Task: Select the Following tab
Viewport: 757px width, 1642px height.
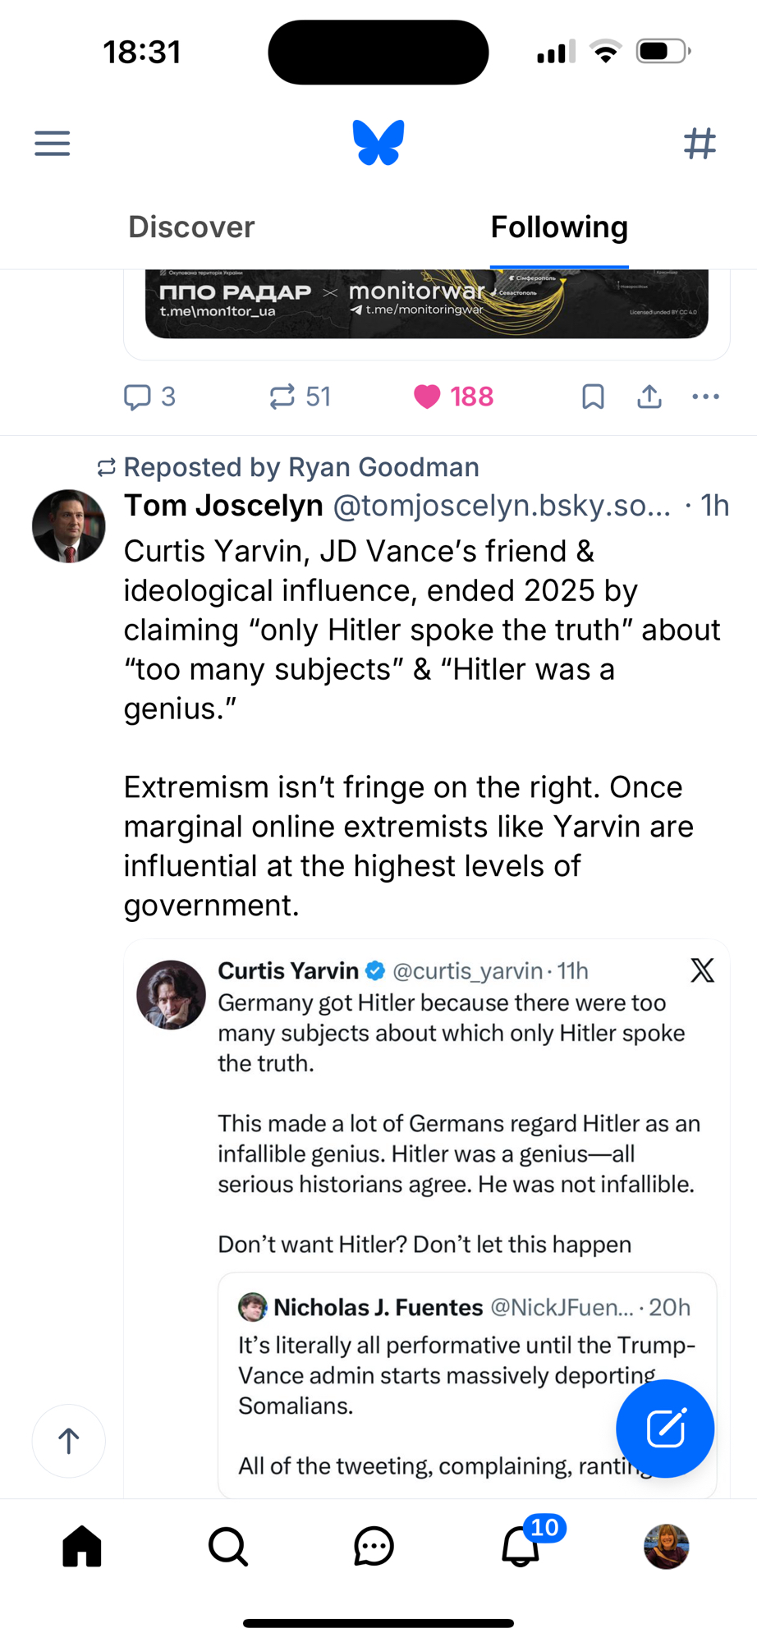Action: click(559, 227)
